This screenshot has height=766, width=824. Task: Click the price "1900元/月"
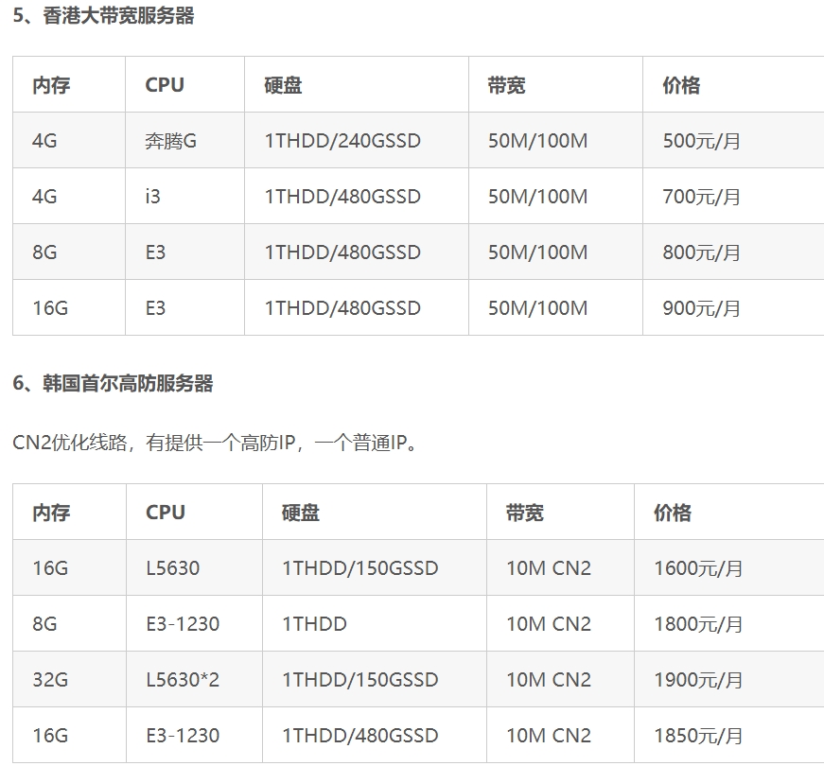(698, 679)
